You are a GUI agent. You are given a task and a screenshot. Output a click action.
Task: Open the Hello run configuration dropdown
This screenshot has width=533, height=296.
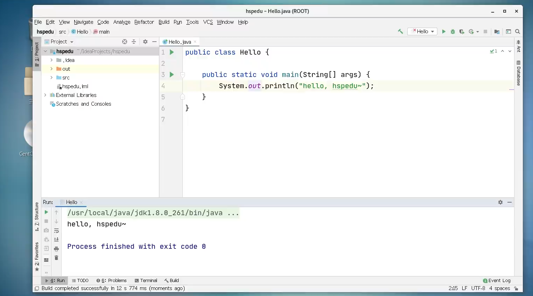(x=422, y=31)
